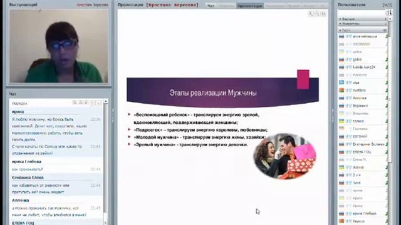Click the zoom-in icon on presentation toolbar
401x225 pixels.
(x=311, y=14)
